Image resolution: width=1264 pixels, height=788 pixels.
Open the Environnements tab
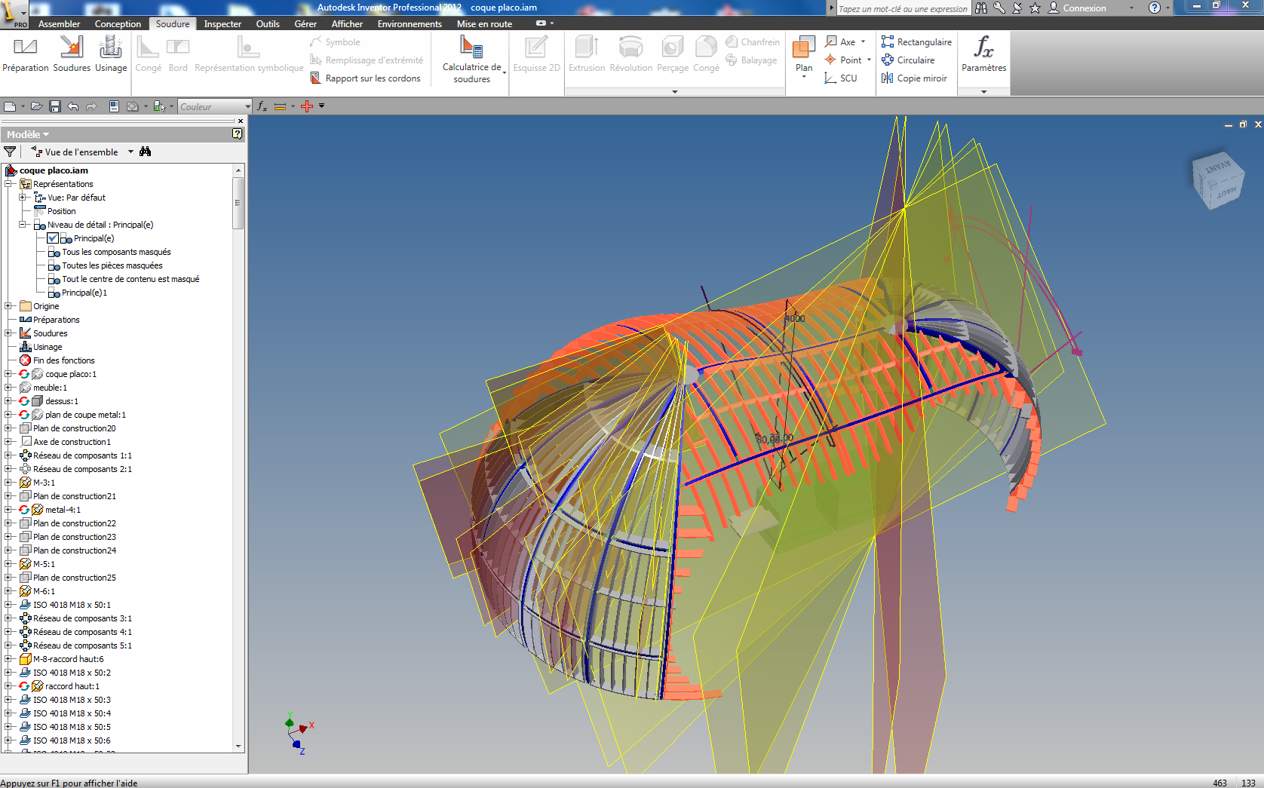410,24
